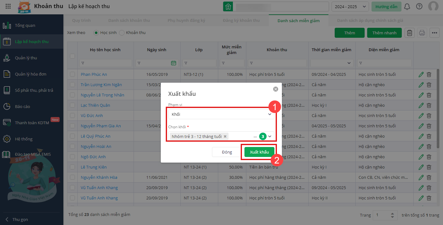443x225 pixels.
Task: Open the apps grid launcher icon
Action: point(8,6)
